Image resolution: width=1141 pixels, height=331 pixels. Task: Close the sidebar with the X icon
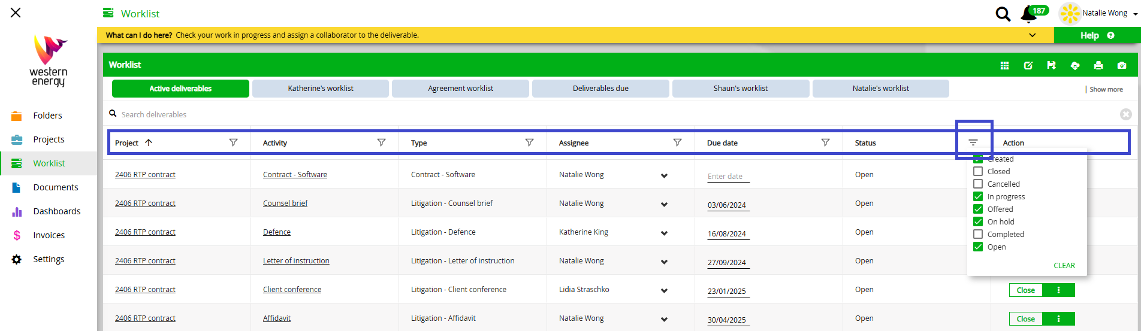pyautogui.click(x=16, y=13)
